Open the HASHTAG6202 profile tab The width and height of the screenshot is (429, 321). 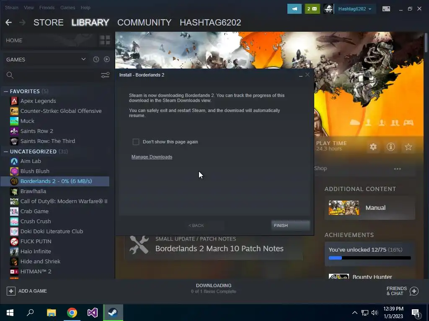point(210,23)
